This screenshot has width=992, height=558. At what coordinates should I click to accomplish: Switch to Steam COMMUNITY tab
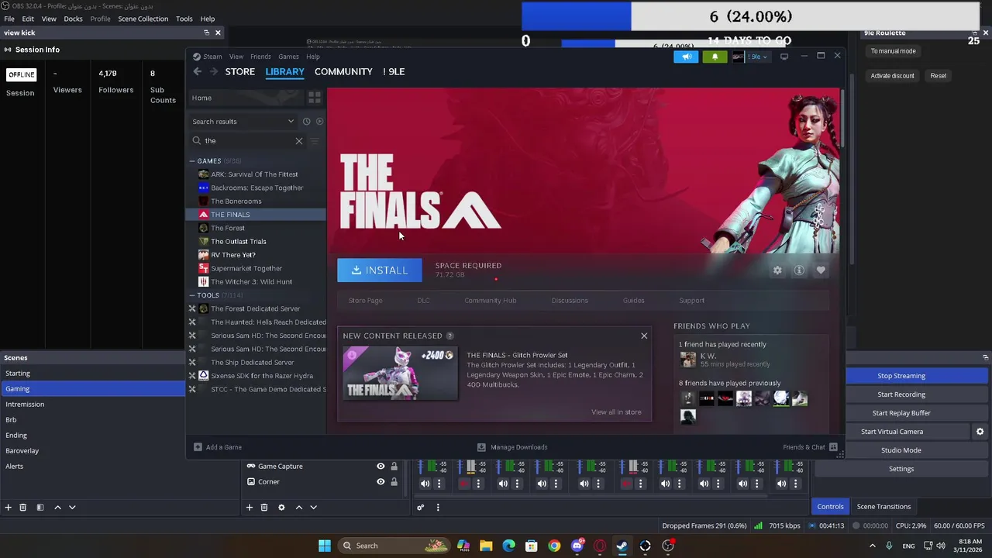[343, 71]
